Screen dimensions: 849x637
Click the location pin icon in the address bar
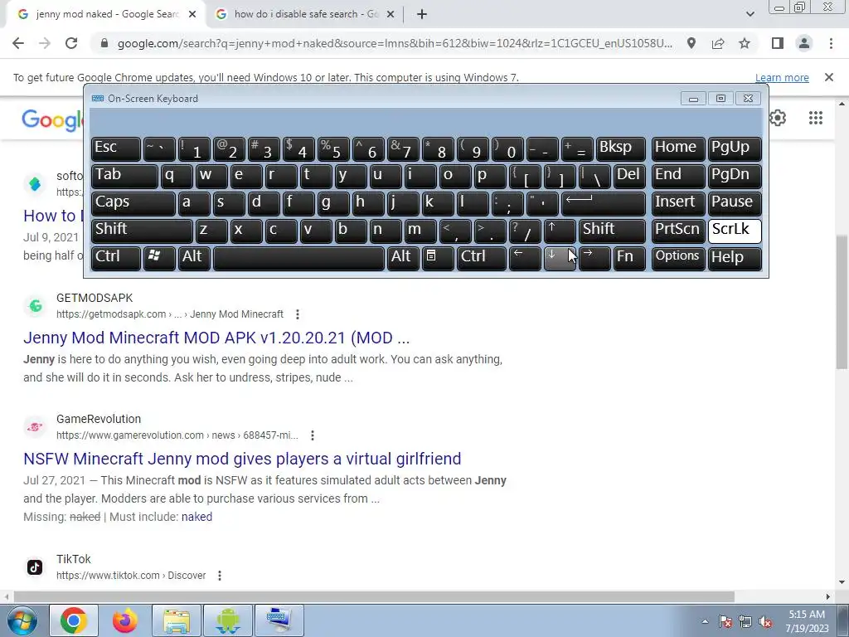pyautogui.click(x=691, y=43)
